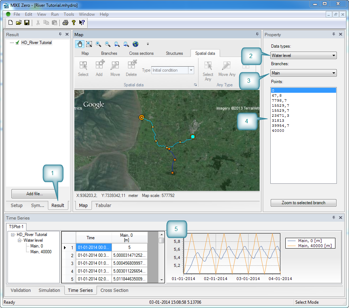The width and height of the screenshot is (349, 308).
Task: Switch to the Branches ribbon tab
Action: [109, 53]
